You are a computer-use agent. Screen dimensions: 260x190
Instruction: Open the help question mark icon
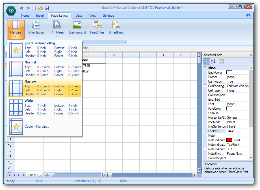coord(248,15)
